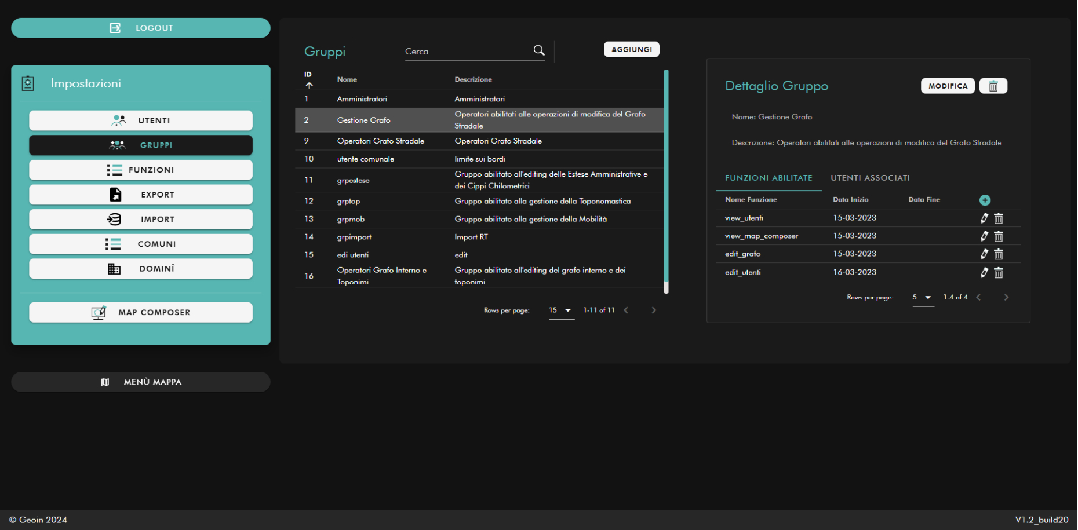Select the utente comunale group row

coord(479,159)
